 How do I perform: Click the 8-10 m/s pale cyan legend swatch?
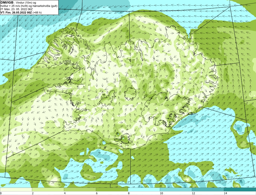coord(144,189)
